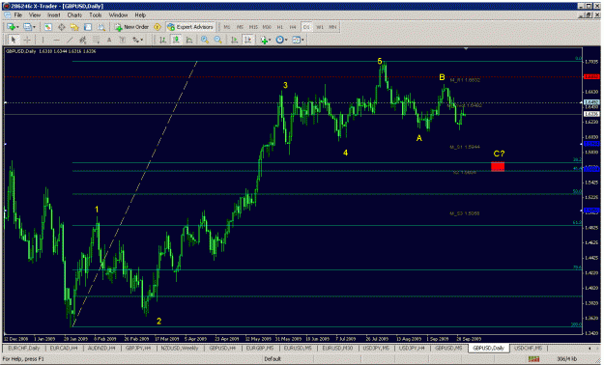Open the Terminal window icon
This screenshot has width=604, height=365.
click(x=88, y=27)
